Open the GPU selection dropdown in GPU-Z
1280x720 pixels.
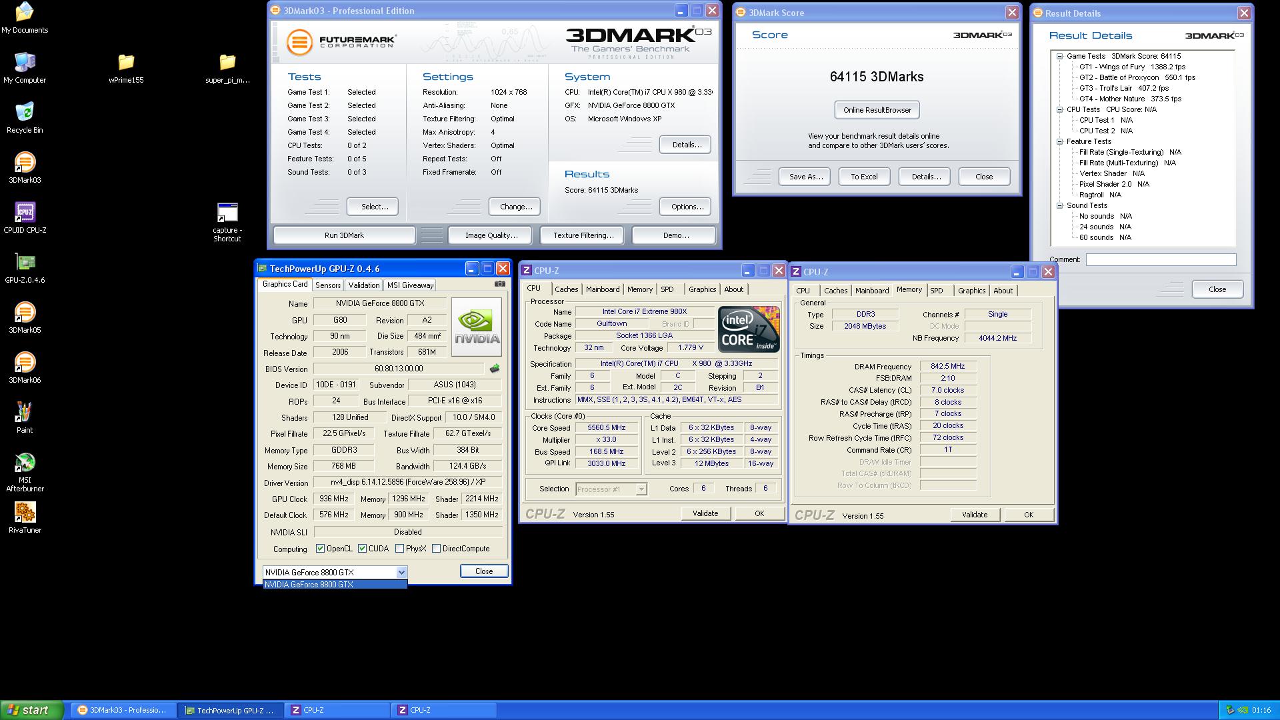pyautogui.click(x=401, y=572)
